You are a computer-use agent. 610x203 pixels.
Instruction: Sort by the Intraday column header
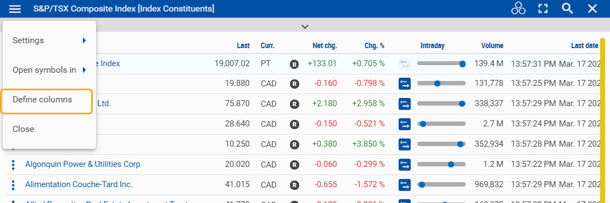click(432, 46)
